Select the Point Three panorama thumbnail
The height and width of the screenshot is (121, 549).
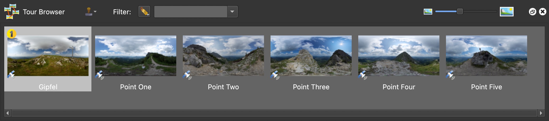(x=311, y=56)
